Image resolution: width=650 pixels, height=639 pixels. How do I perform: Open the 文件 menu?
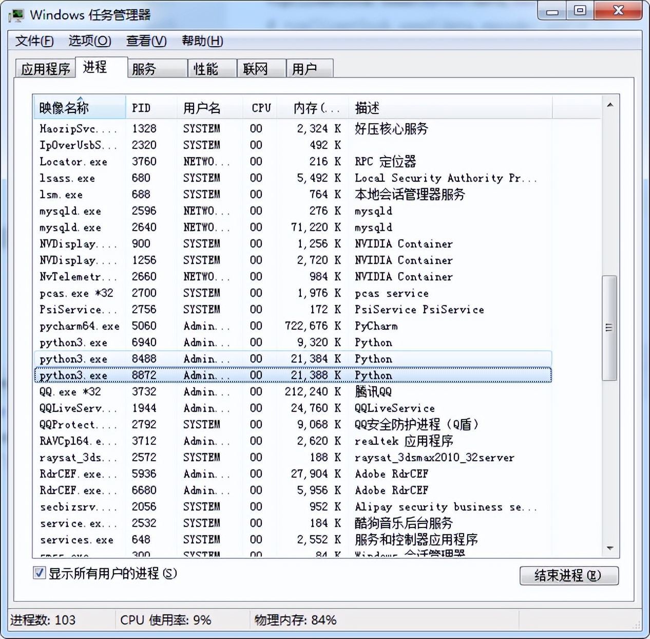pos(33,41)
